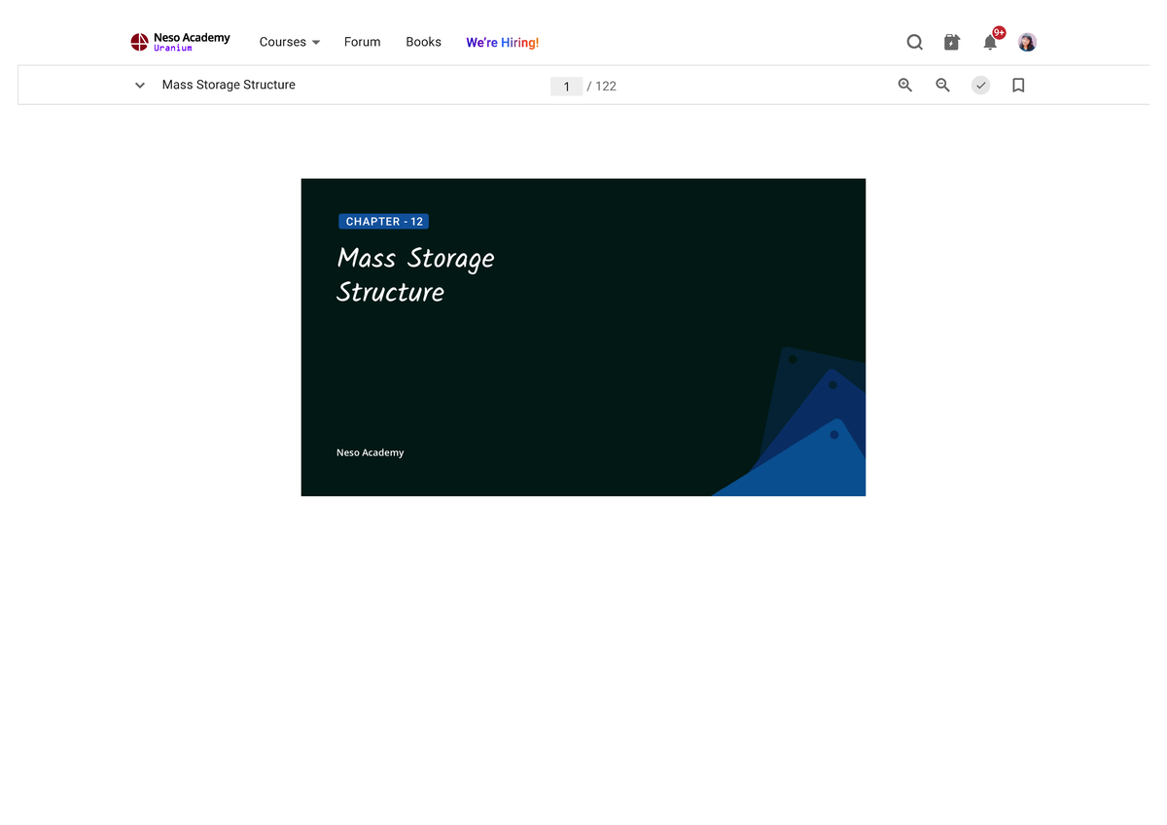The image size is (1167, 825).
Task: Bookmark the Mass Storage Structure slides
Action: point(1018,85)
